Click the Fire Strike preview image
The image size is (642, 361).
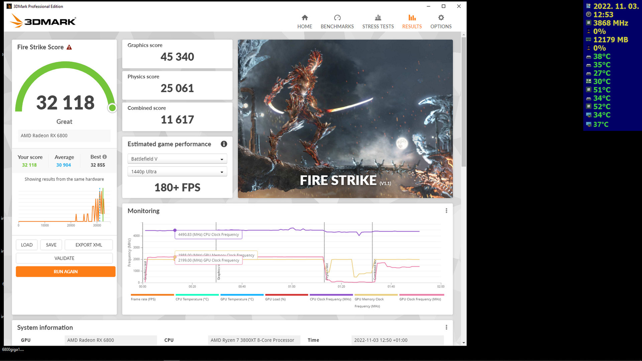pos(345,119)
